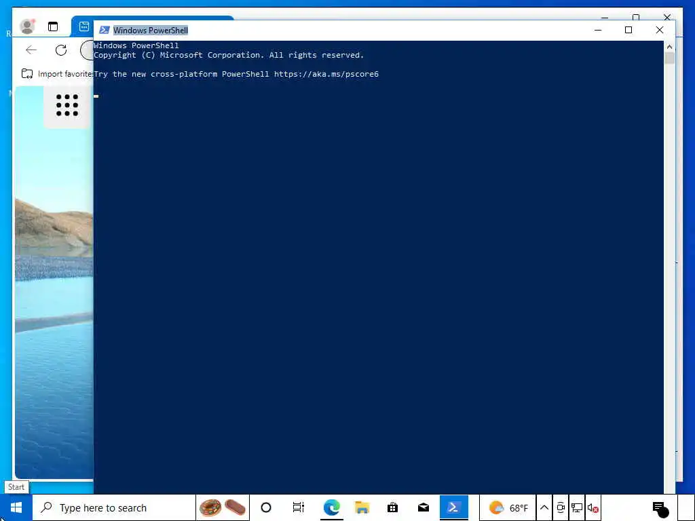
Task: Open the Action Center notifications icon
Action: (x=660, y=509)
